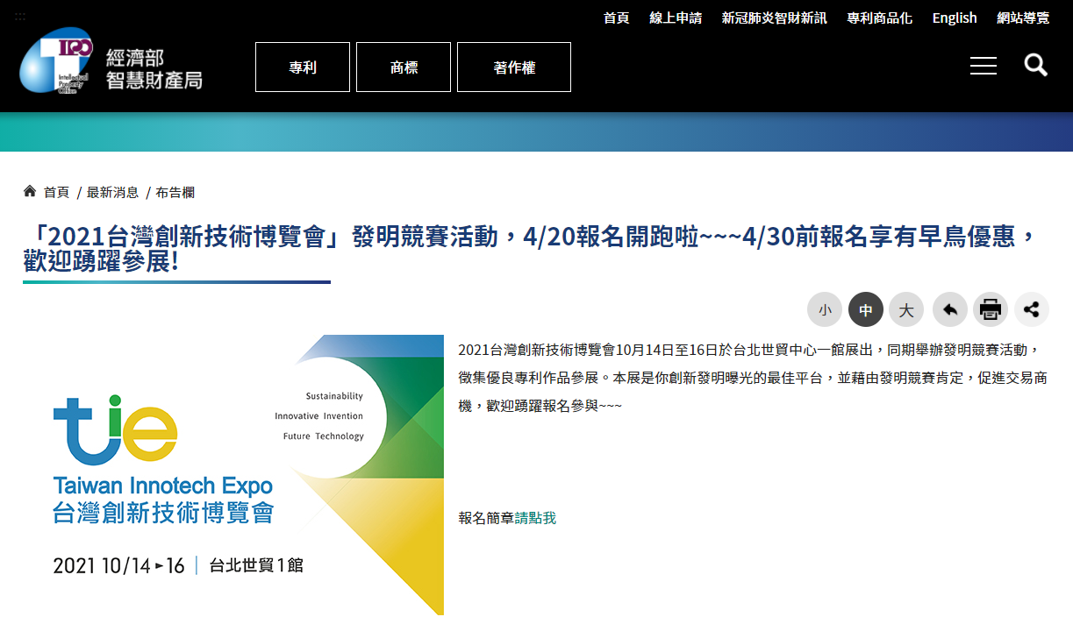Click the paragraph text about 10月14日至16日 exhibition
The width and height of the screenshot is (1073, 617).
click(752, 378)
